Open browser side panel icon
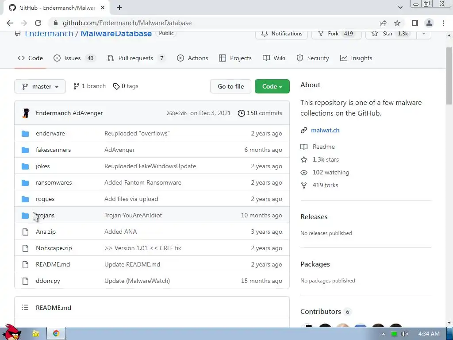Viewport: 453px width, 340px height. coord(415,23)
